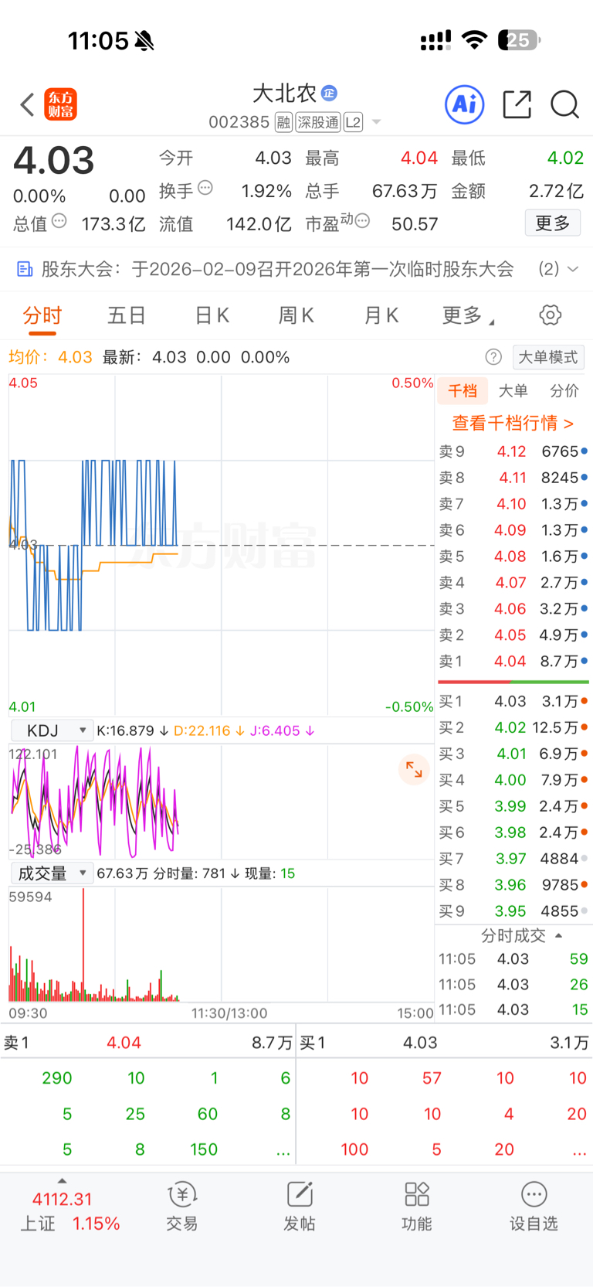Open the search magnifier icon

click(565, 104)
